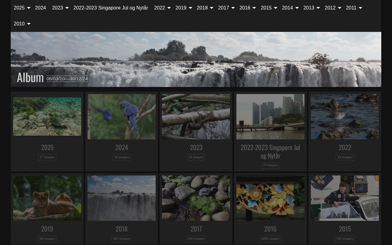Click the 1935 images badge under 2016
The width and height of the screenshot is (392, 245).
pyautogui.click(x=270, y=239)
